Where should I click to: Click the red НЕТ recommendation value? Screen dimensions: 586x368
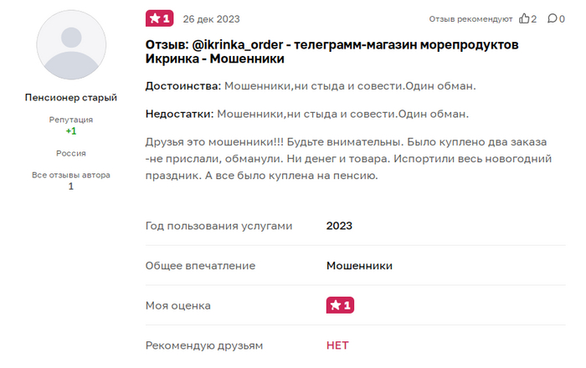click(x=337, y=345)
